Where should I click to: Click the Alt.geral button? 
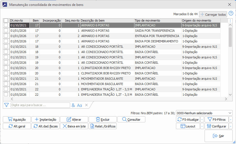pos(17,126)
